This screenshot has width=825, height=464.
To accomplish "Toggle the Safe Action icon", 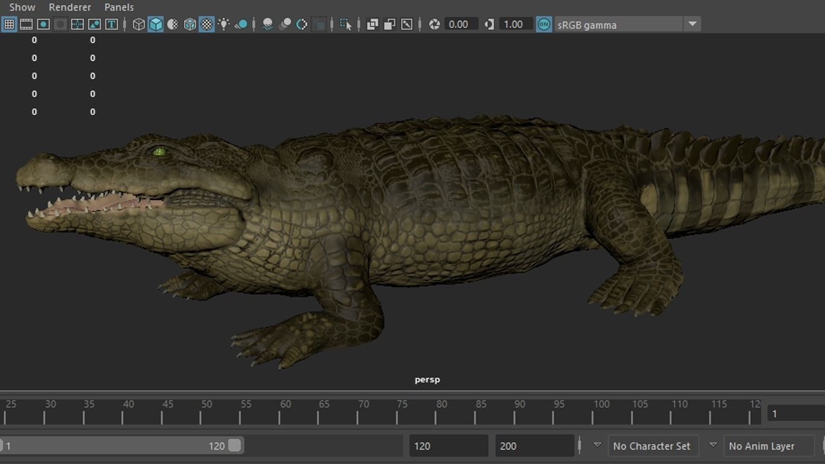I will click(94, 24).
